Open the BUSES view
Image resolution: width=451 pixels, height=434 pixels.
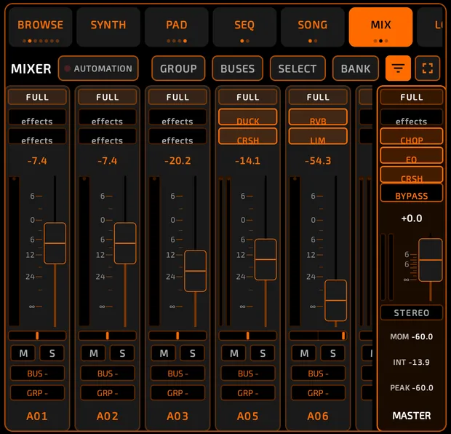click(x=238, y=68)
